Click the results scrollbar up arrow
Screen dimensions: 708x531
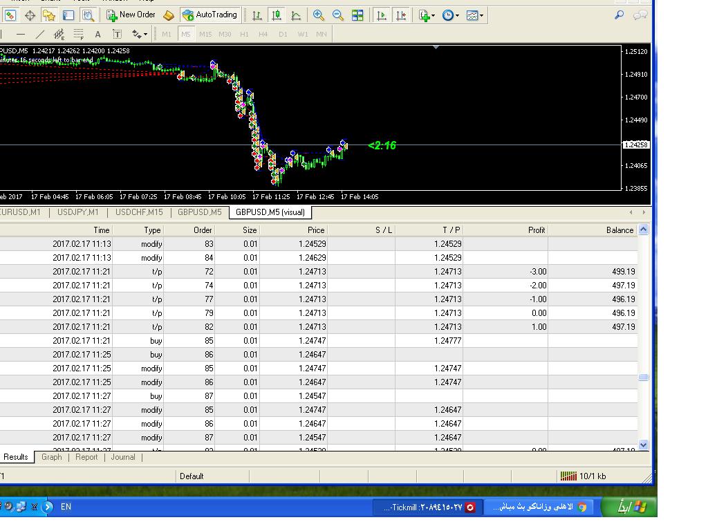point(644,229)
